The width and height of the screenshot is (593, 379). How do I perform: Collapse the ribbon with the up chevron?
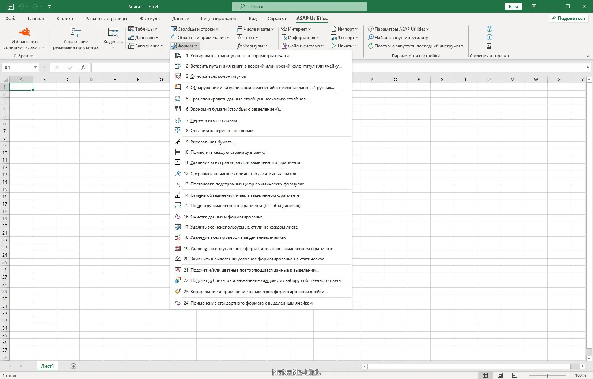point(588,56)
